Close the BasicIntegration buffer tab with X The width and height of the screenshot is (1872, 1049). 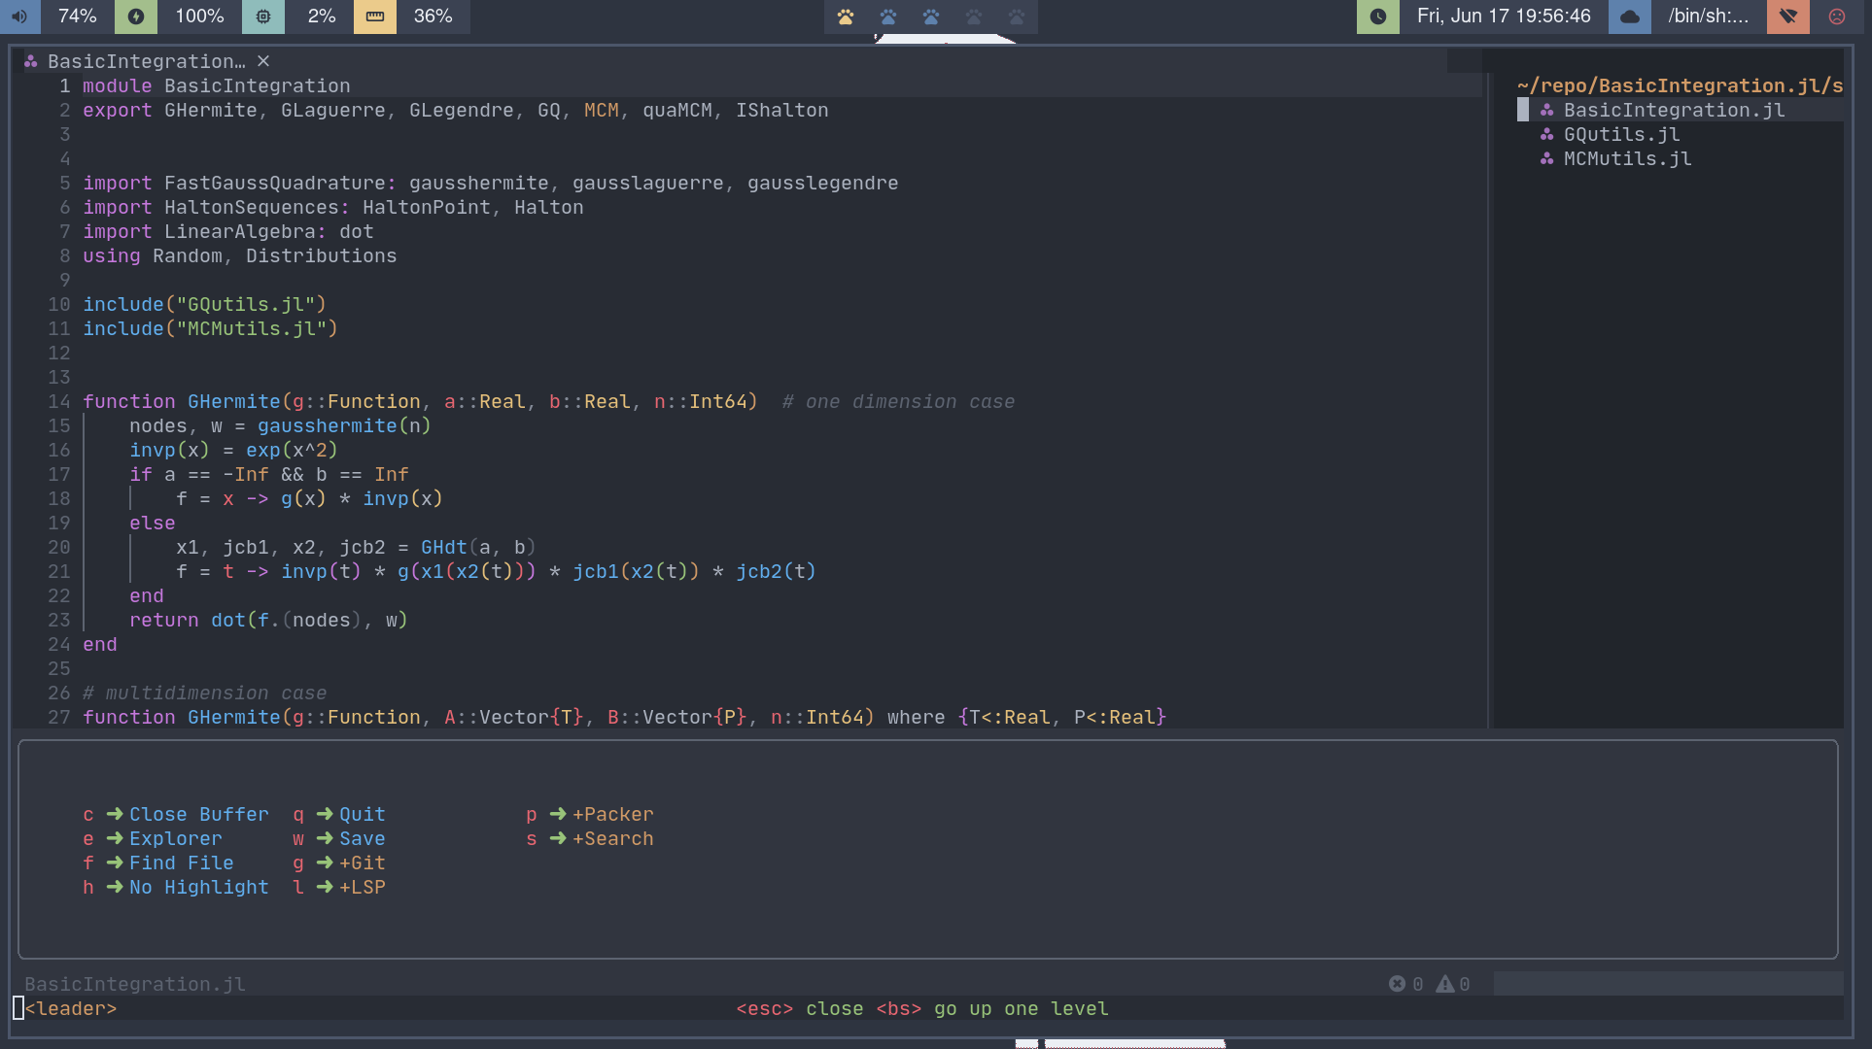click(263, 61)
